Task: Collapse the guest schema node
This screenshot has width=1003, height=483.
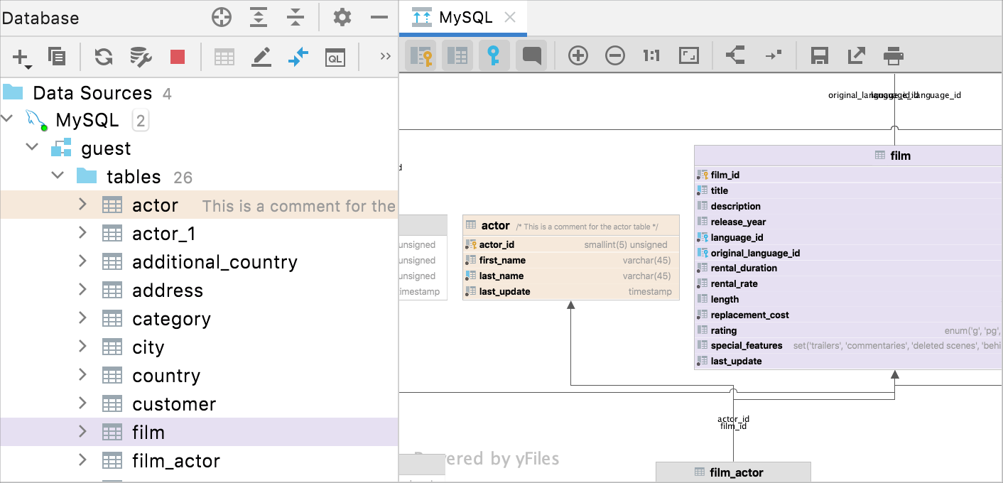Action: (33, 147)
